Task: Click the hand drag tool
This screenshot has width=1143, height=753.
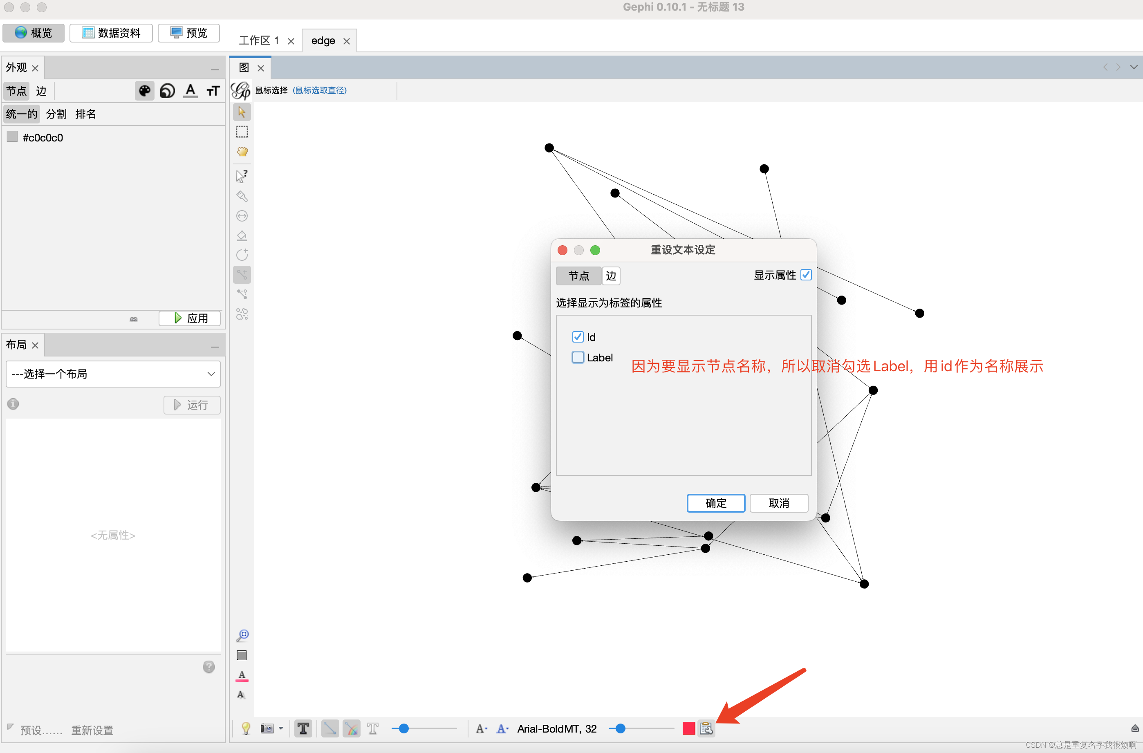Action: click(242, 152)
